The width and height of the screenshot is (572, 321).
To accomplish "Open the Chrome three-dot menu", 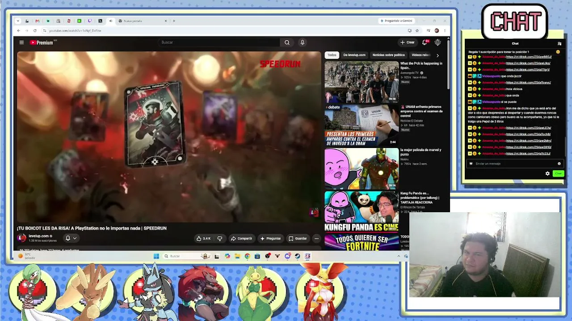I will point(445,31).
